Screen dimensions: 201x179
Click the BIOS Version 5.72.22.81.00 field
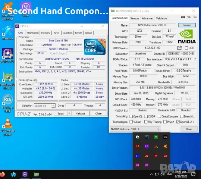(x=153, y=48)
